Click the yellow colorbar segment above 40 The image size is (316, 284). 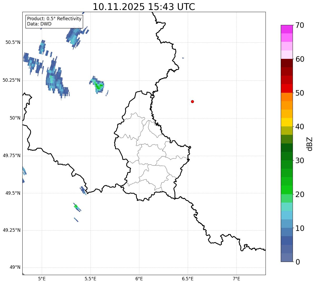[287, 122]
